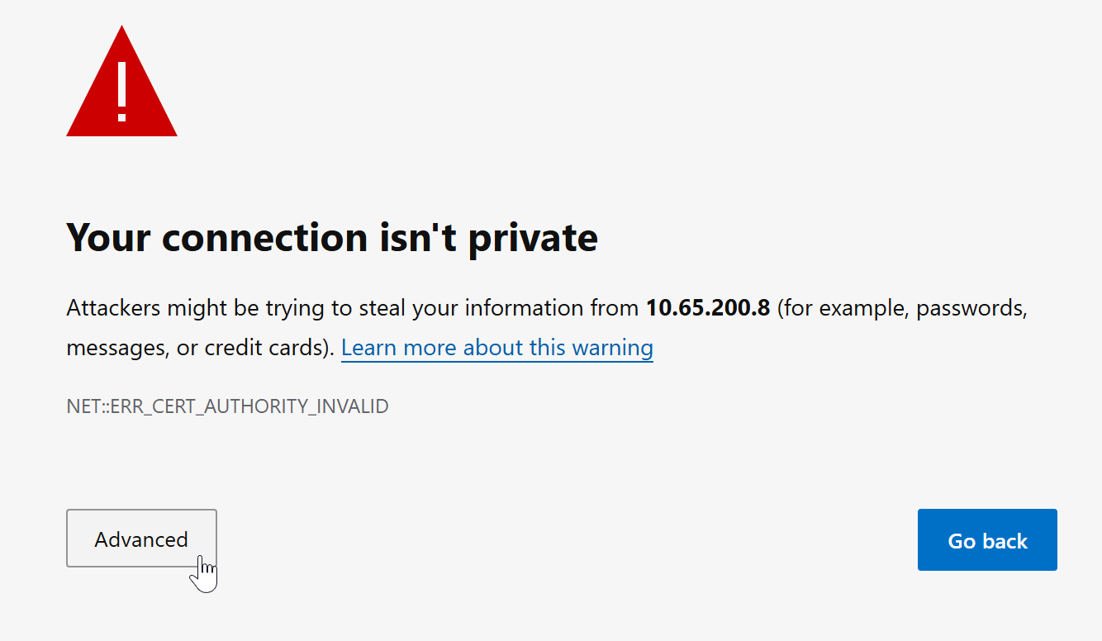This screenshot has width=1102, height=641.
Task: Click the NET::ERR_CERT_AUTHORITY_INVALID error code
Action: coord(227,406)
